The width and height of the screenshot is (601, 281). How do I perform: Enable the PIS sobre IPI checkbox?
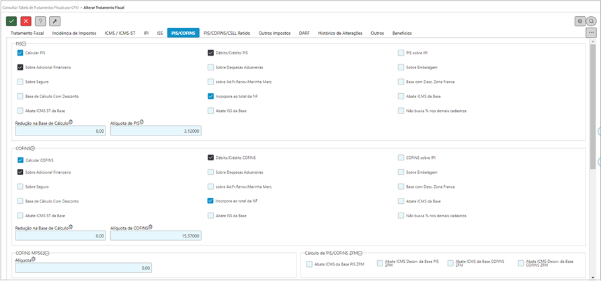point(401,52)
